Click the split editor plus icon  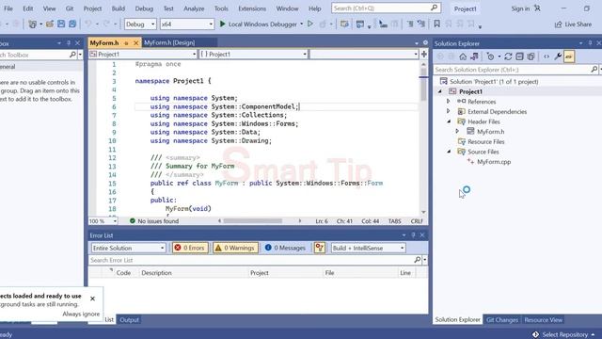[424, 55]
